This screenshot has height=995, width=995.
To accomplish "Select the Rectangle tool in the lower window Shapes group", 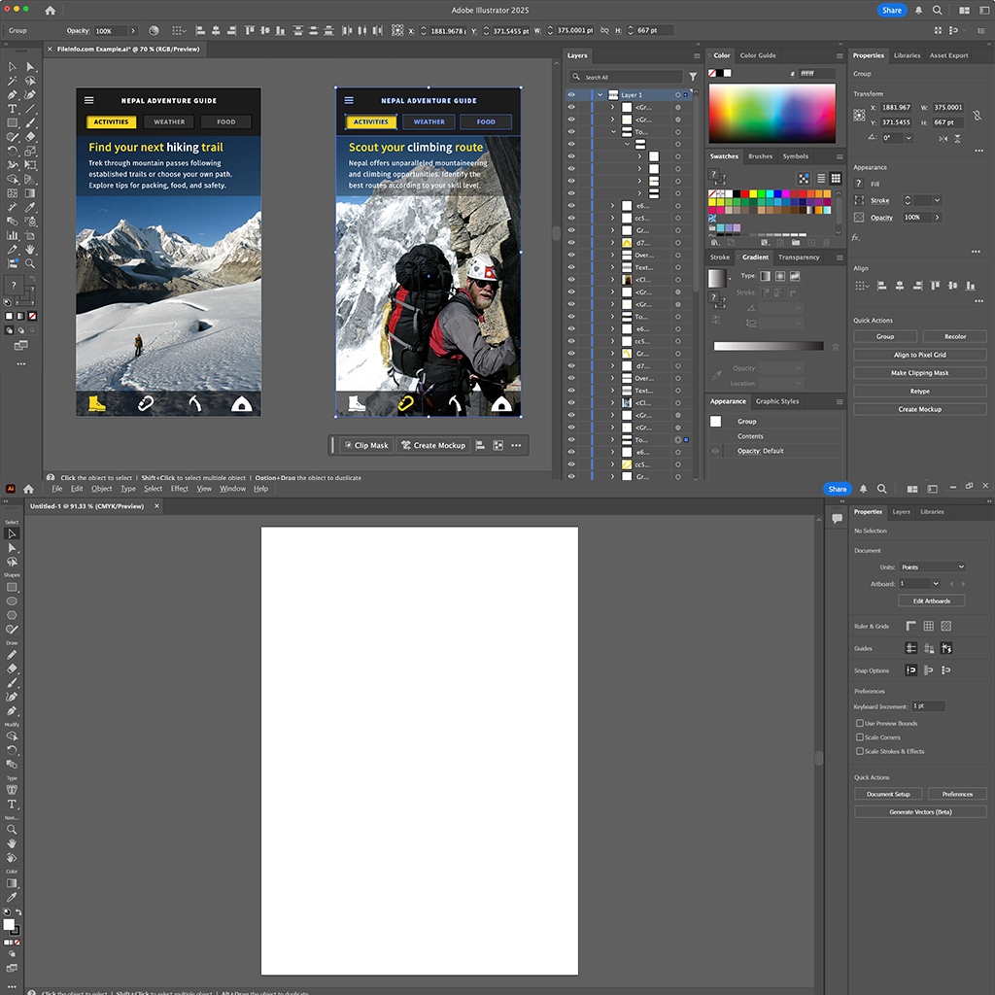I will [x=12, y=588].
